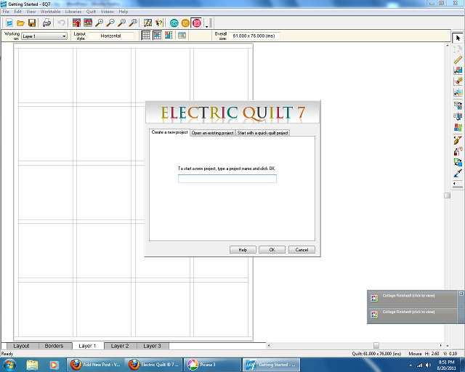The width and height of the screenshot is (465, 372).
Task: Click the project name text field
Action: coord(227,179)
